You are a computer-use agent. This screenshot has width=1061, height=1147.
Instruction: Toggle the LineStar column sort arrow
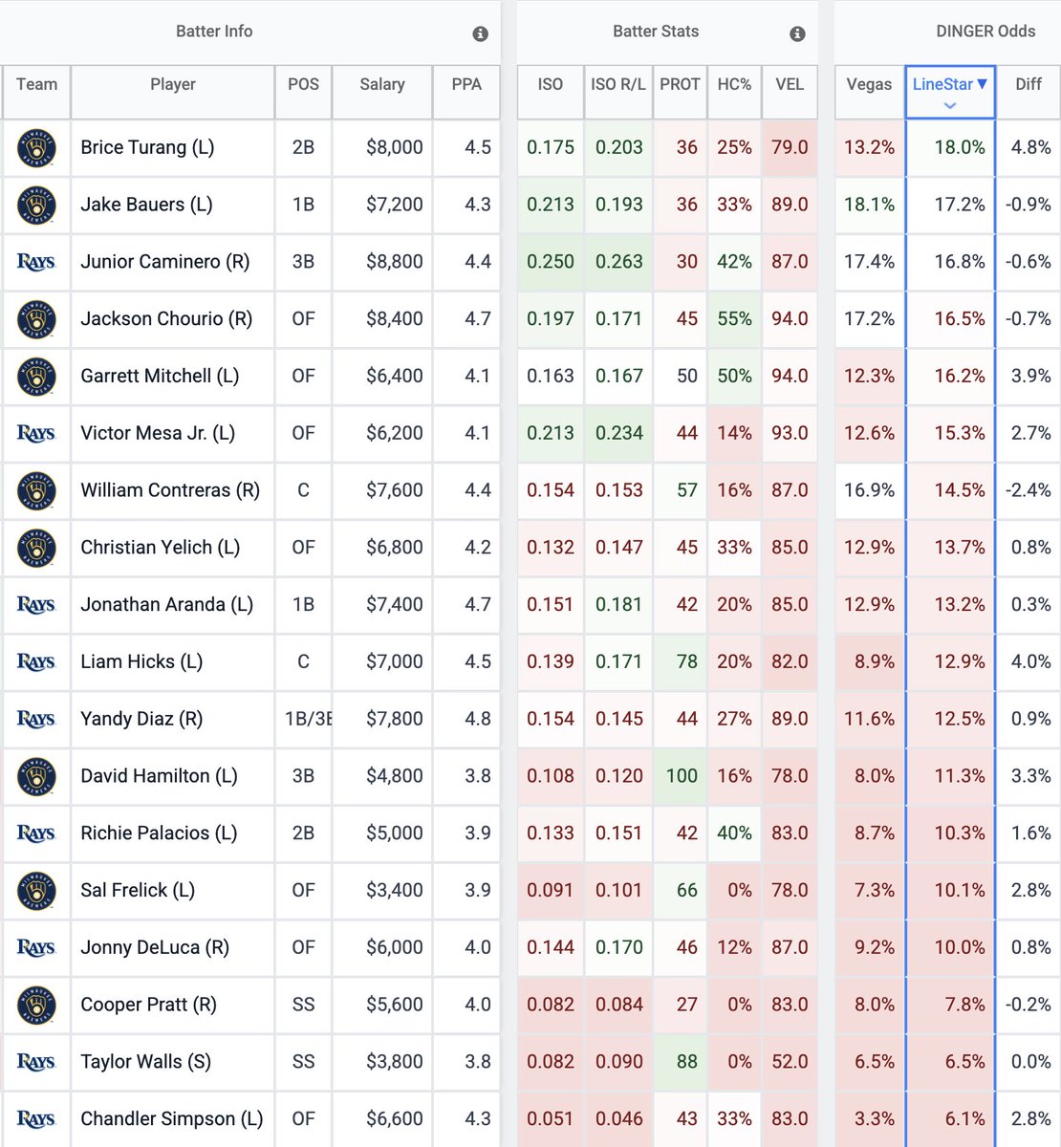[x=982, y=84]
